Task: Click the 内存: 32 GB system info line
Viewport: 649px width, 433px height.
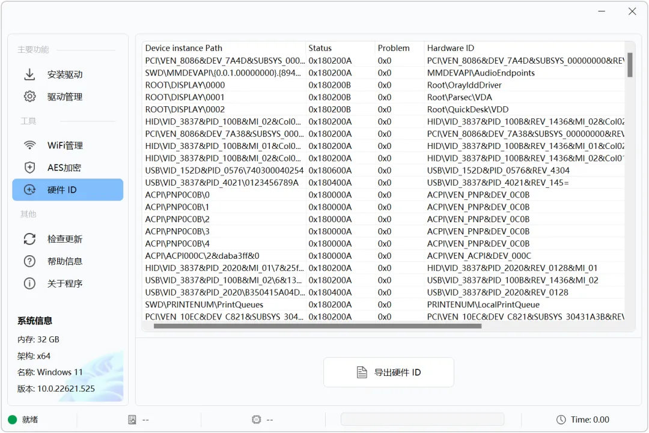Action: 38,339
